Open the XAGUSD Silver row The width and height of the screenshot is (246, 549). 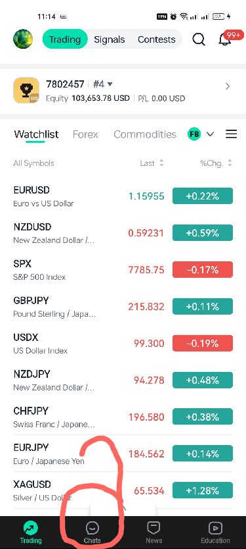pos(123,490)
